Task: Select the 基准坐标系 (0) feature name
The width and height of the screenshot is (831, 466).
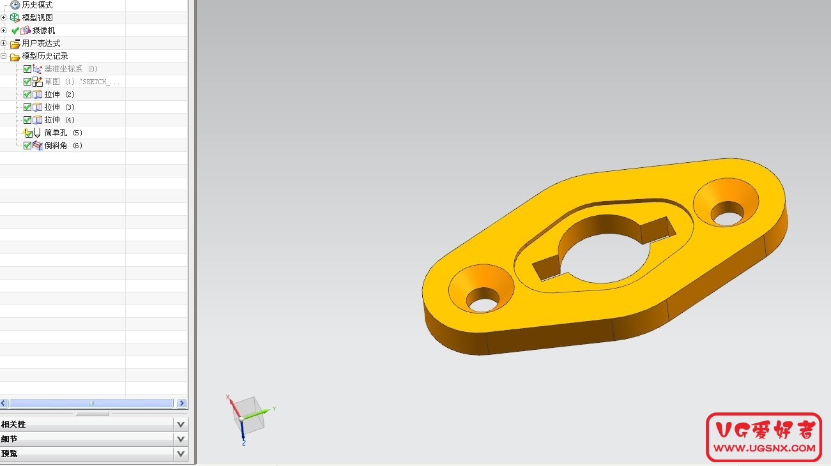Action: coord(71,68)
